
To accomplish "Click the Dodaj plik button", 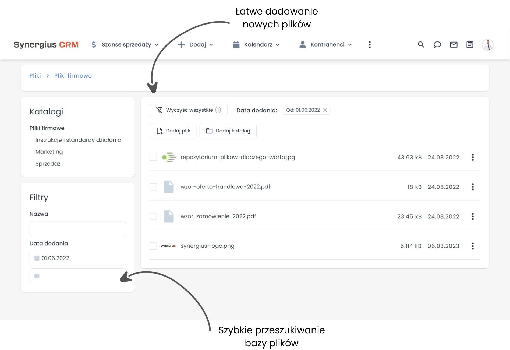I will (173, 131).
